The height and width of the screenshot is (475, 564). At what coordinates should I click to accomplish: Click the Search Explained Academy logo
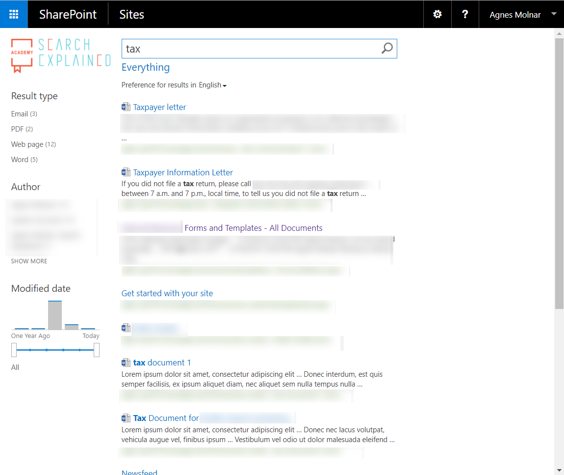(61, 56)
